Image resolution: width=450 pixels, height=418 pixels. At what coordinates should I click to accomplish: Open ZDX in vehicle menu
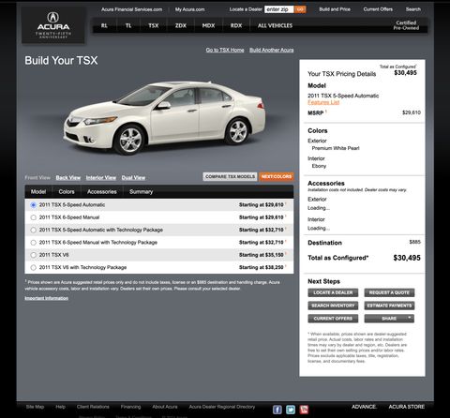181,25
